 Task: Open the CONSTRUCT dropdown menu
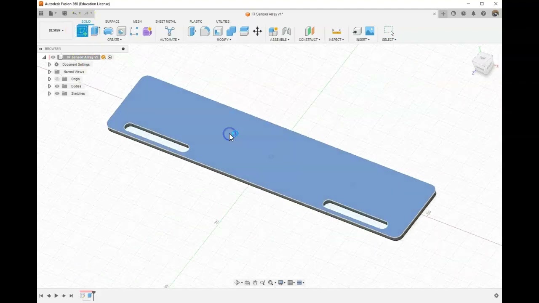pos(310,40)
